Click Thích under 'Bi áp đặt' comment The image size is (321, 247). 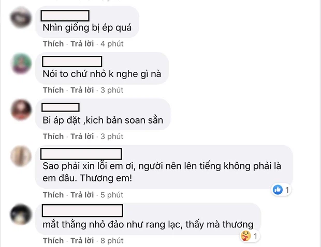(53, 136)
